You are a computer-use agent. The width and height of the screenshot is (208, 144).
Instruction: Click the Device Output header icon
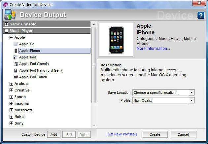pos(10,15)
